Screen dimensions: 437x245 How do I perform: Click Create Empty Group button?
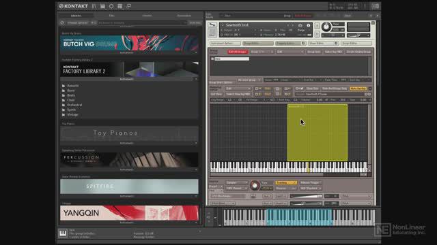tap(358, 52)
